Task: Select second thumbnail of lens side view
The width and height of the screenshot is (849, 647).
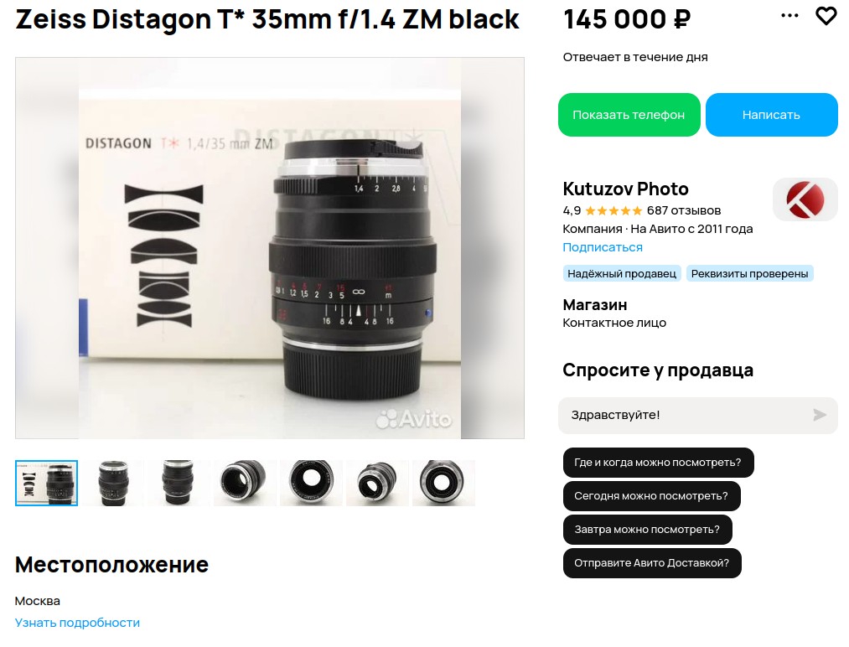Action: coord(112,483)
